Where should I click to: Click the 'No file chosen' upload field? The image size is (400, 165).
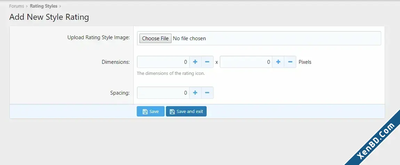coord(259,38)
